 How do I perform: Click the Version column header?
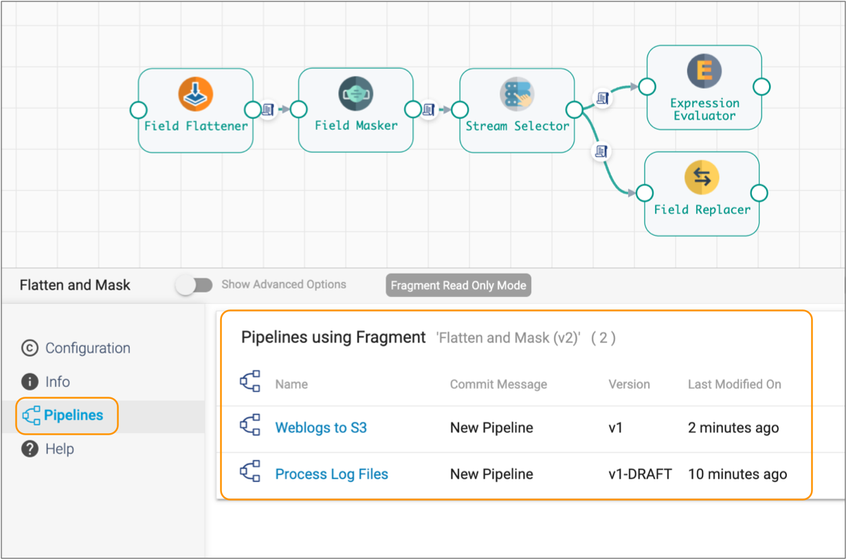[x=629, y=384]
